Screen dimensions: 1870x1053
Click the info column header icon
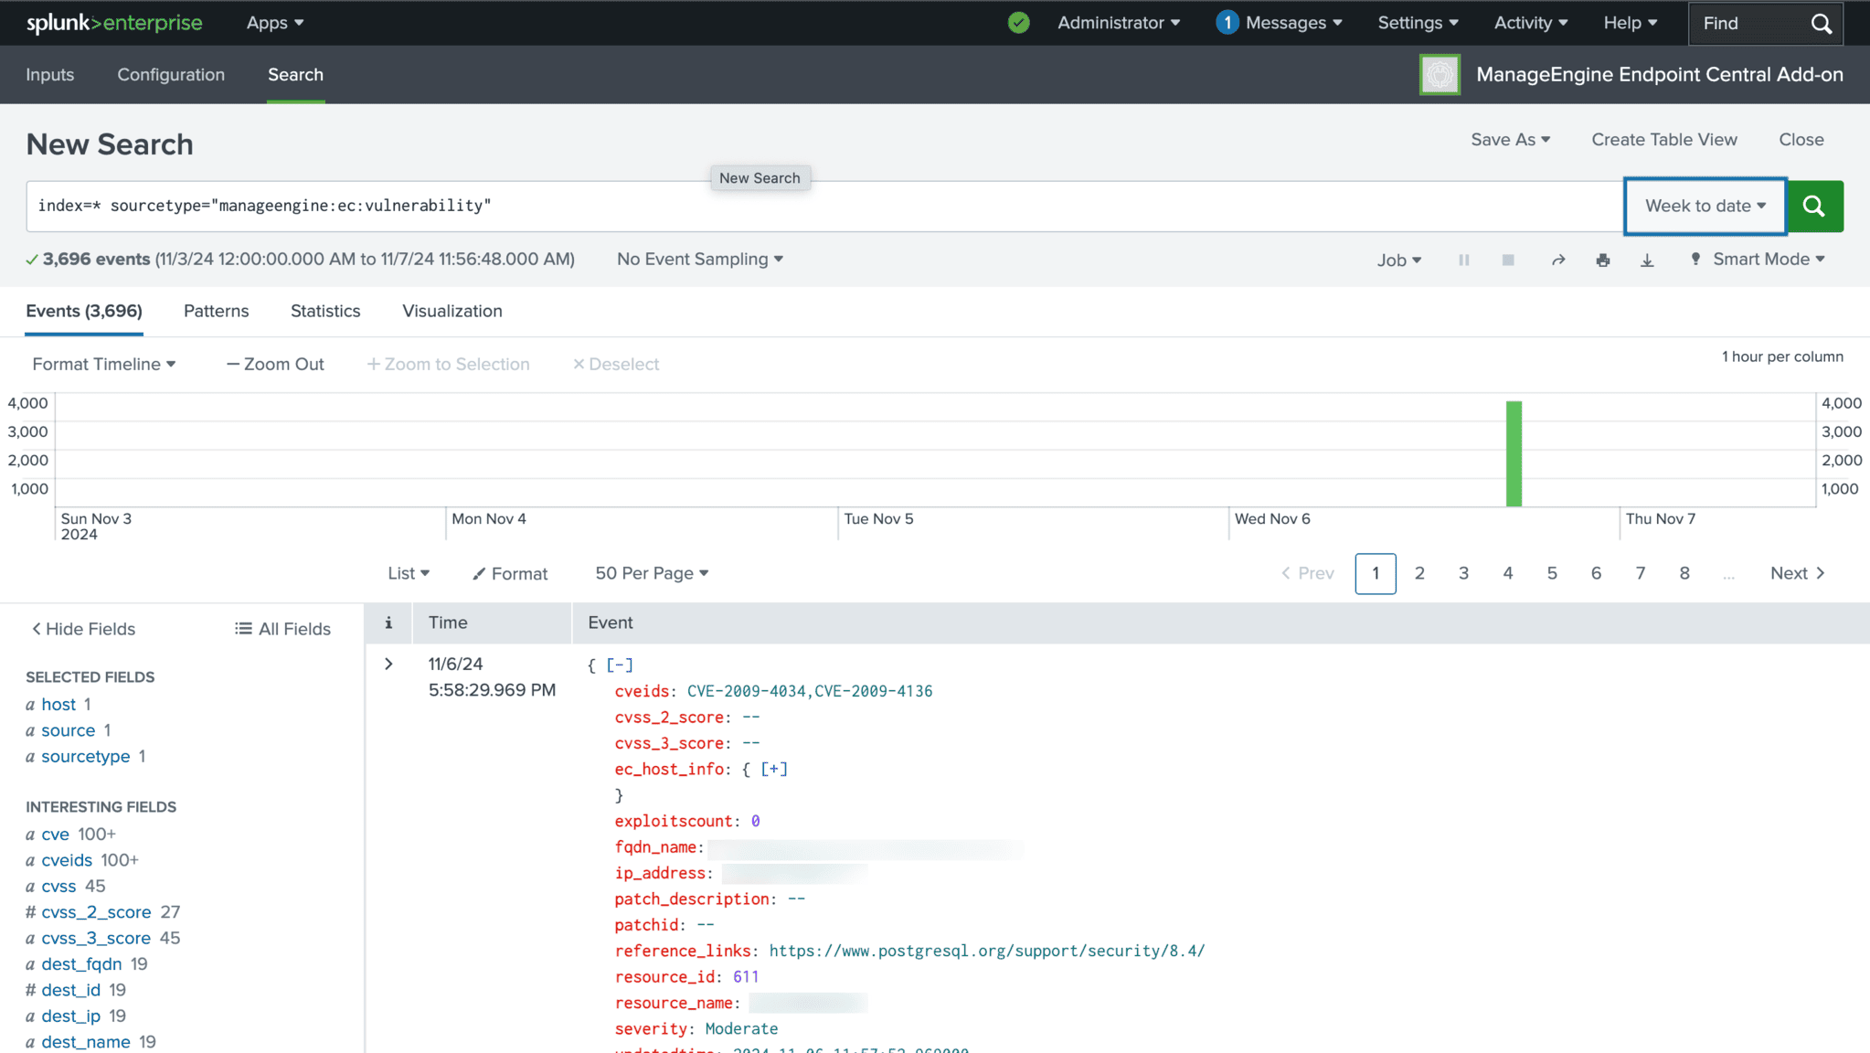tap(388, 622)
